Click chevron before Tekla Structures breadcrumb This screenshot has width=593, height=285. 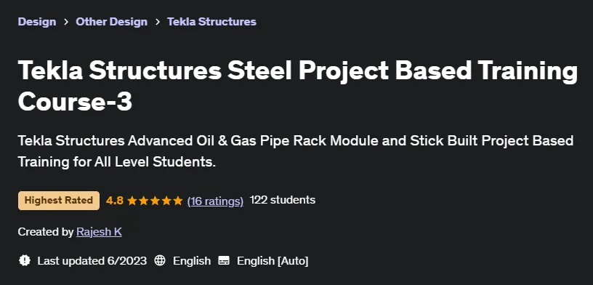coord(157,22)
